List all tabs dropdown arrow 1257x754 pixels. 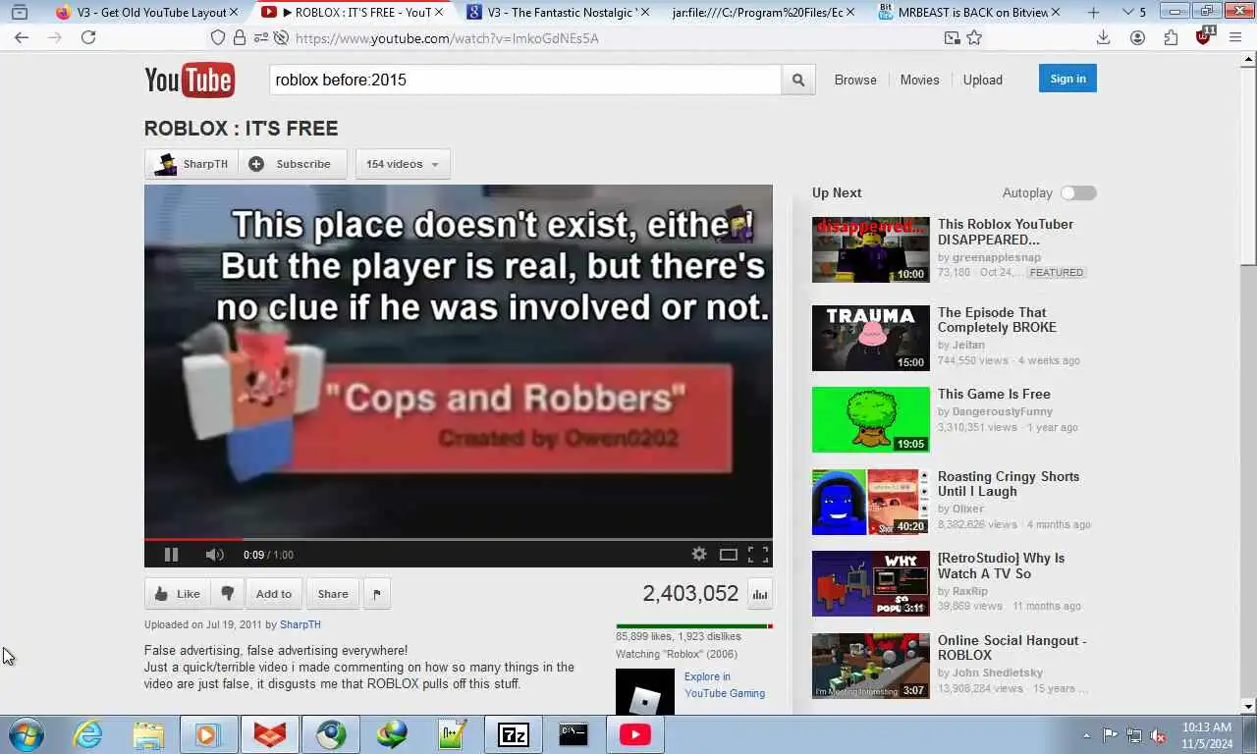tap(1127, 13)
